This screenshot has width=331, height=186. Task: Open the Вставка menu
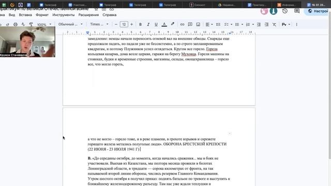coord(25,15)
